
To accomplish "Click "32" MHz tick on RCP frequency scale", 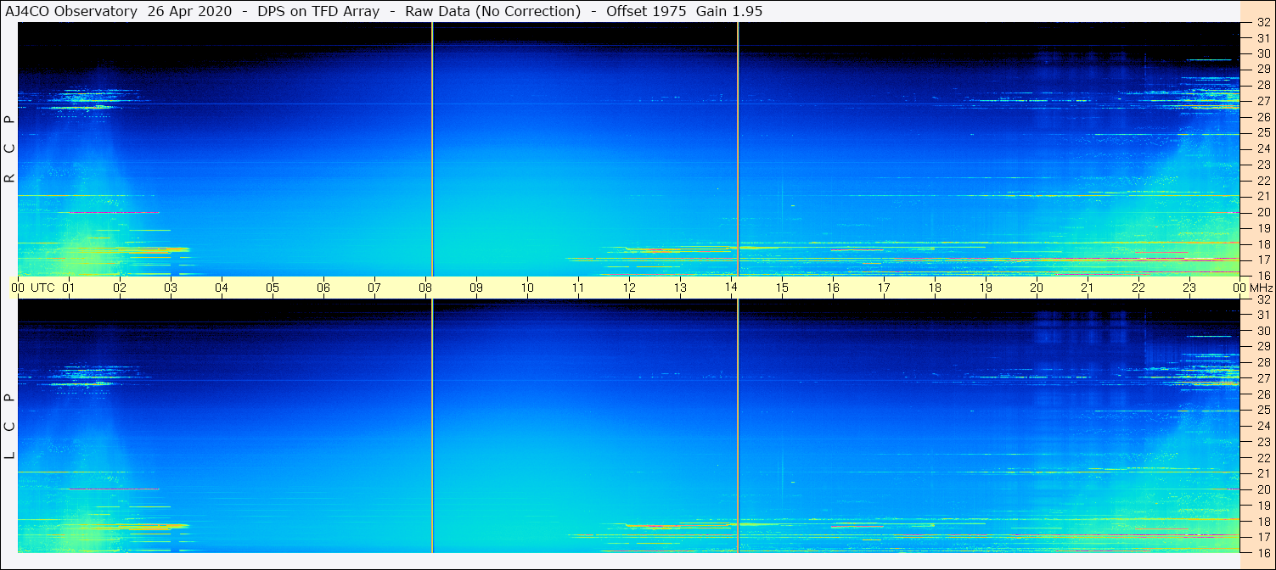I will point(1262,23).
